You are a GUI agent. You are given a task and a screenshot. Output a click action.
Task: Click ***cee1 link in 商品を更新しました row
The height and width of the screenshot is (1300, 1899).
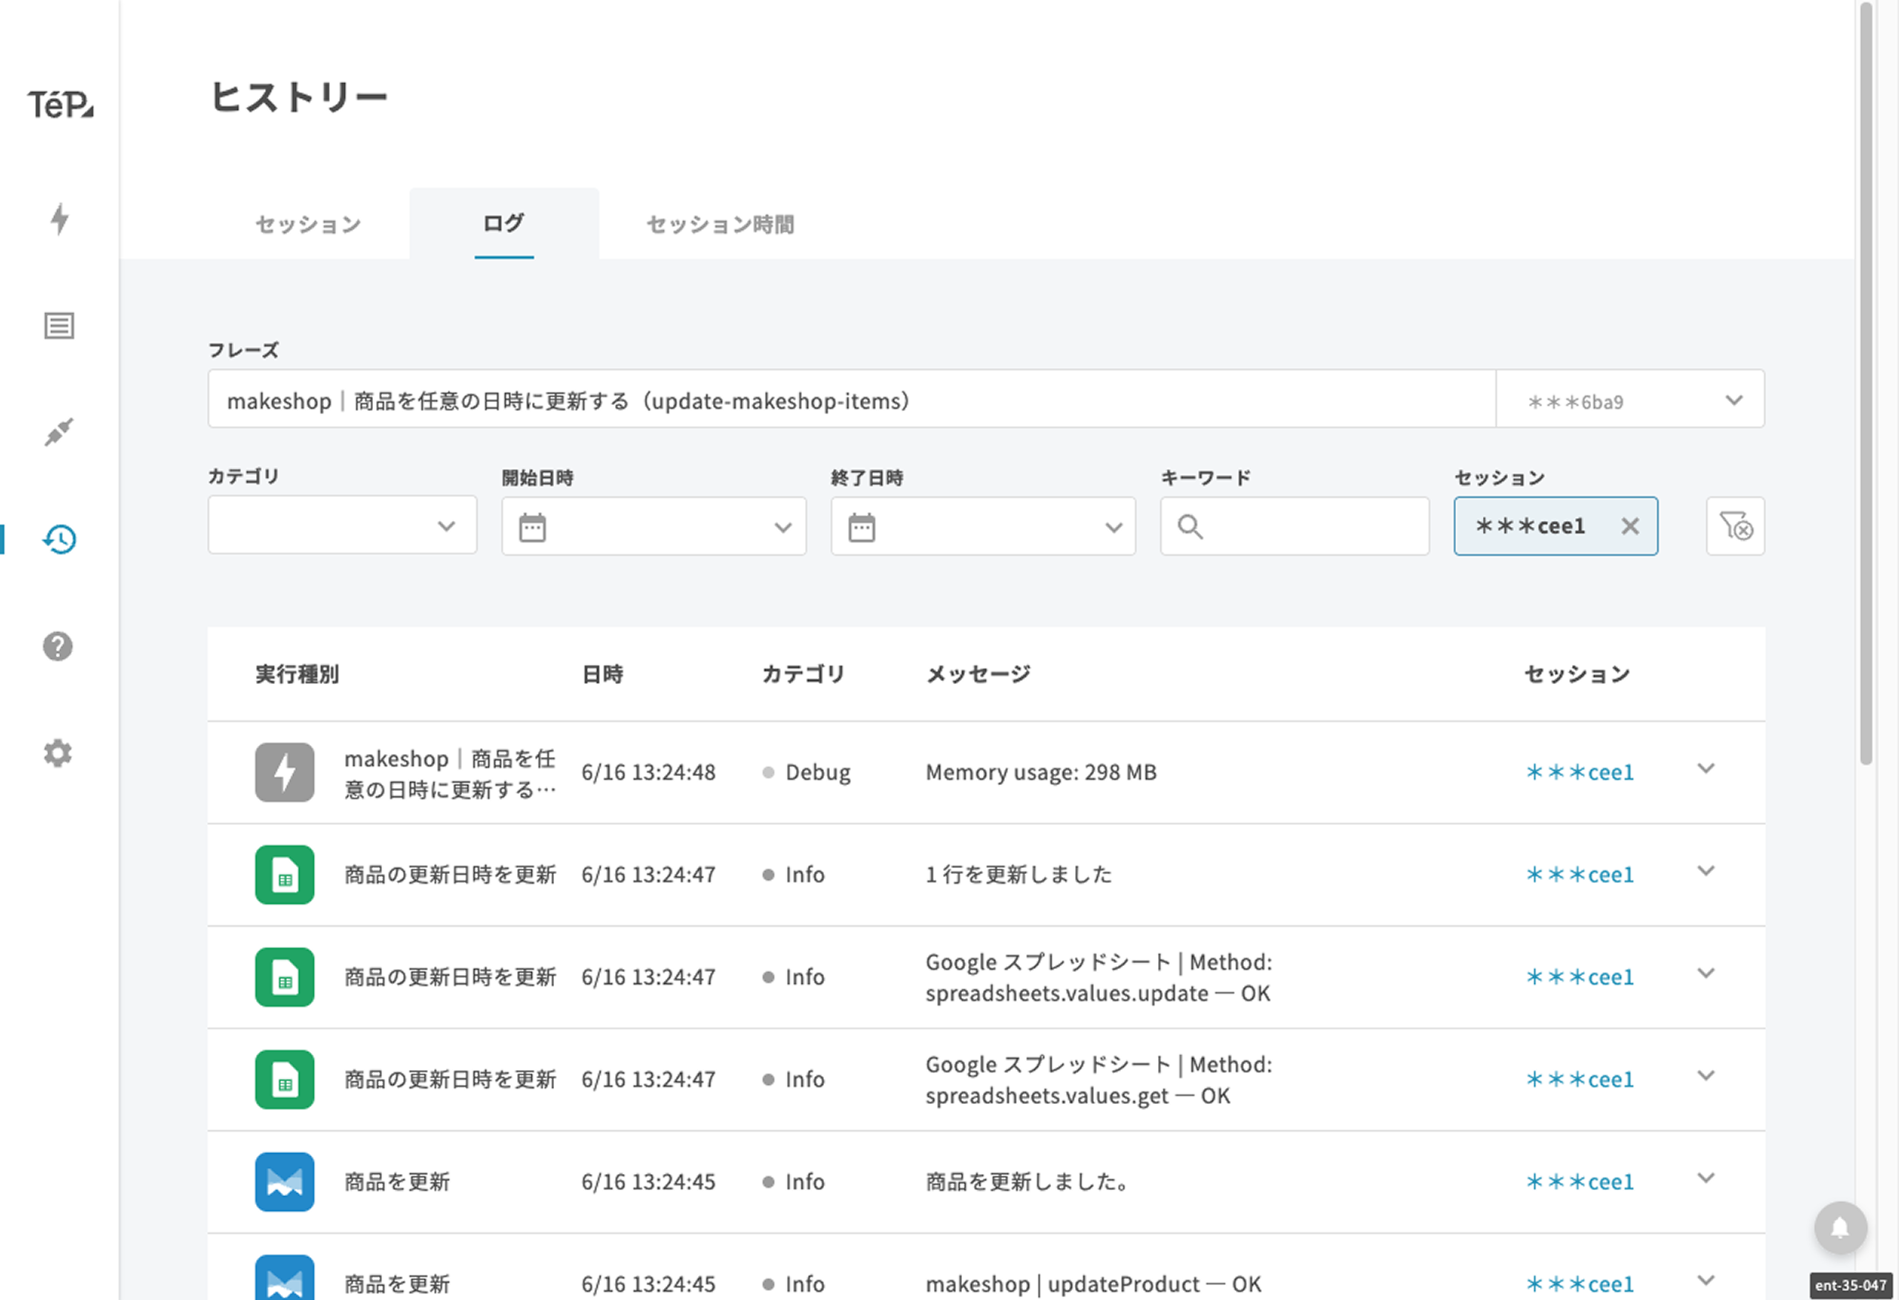(x=1579, y=1181)
